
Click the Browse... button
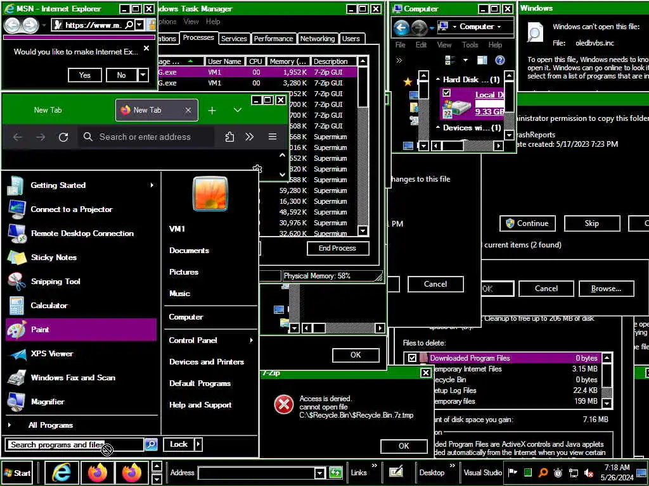606,289
